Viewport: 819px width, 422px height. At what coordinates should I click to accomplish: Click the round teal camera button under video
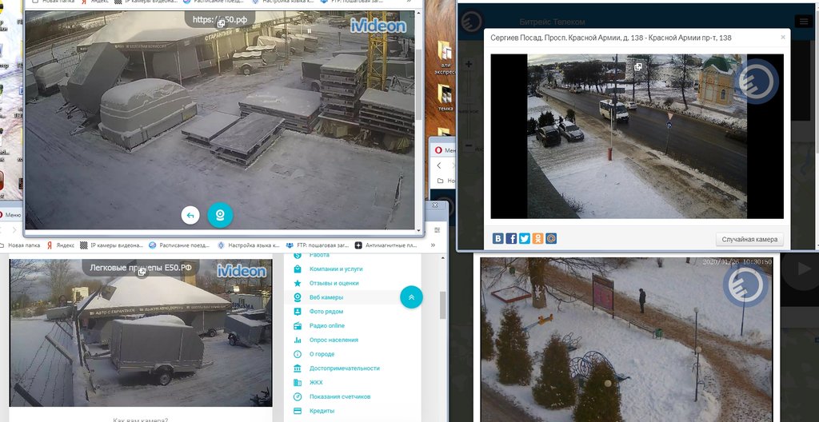pos(220,215)
